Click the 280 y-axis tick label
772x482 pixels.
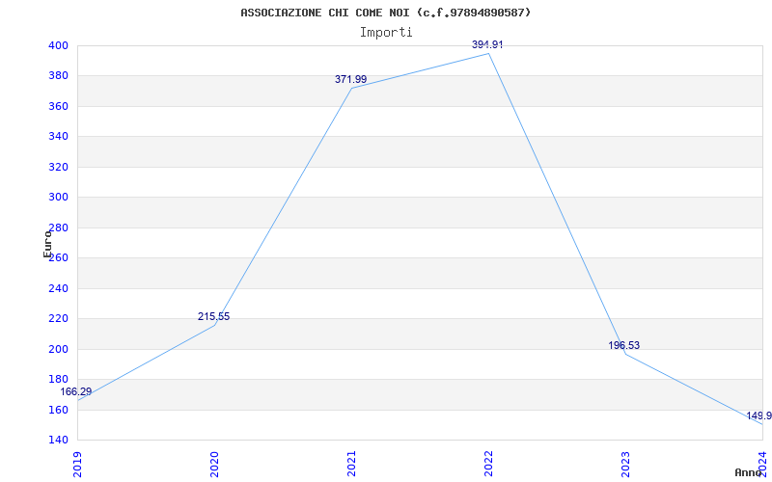tap(58, 228)
